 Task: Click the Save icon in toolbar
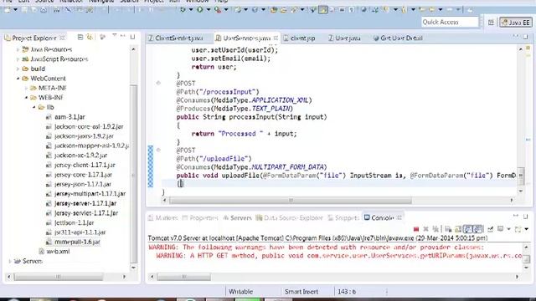pos(25,10)
